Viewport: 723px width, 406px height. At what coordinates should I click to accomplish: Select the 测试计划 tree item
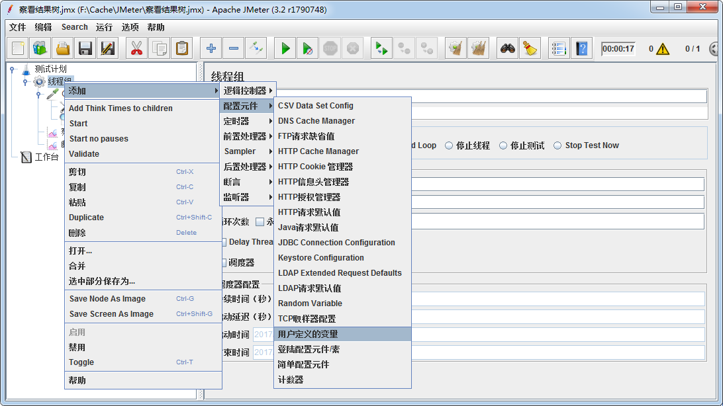pyautogui.click(x=50, y=69)
